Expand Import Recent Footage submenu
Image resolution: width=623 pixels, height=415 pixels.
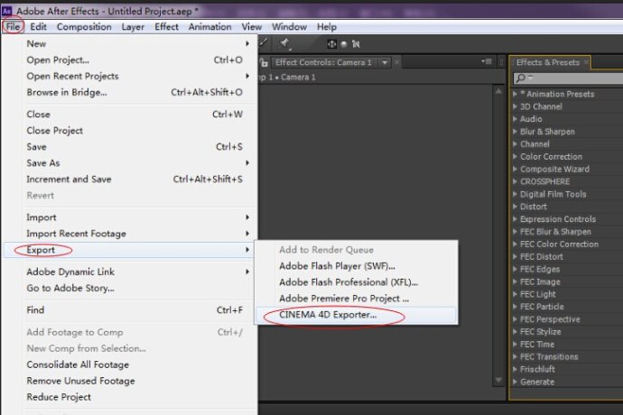[129, 234]
